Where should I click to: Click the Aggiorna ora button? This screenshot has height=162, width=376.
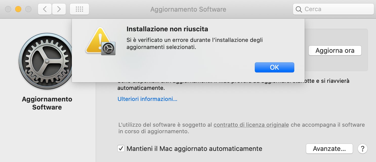click(x=335, y=51)
